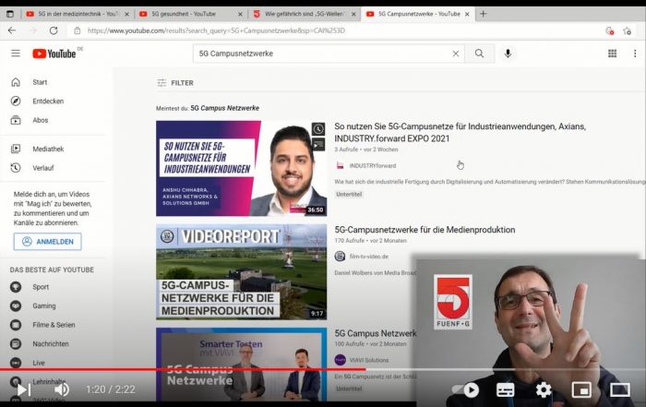Click the ANMELDEN sign-in button
This screenshot has height=407, width=646.
click(47, 242)
